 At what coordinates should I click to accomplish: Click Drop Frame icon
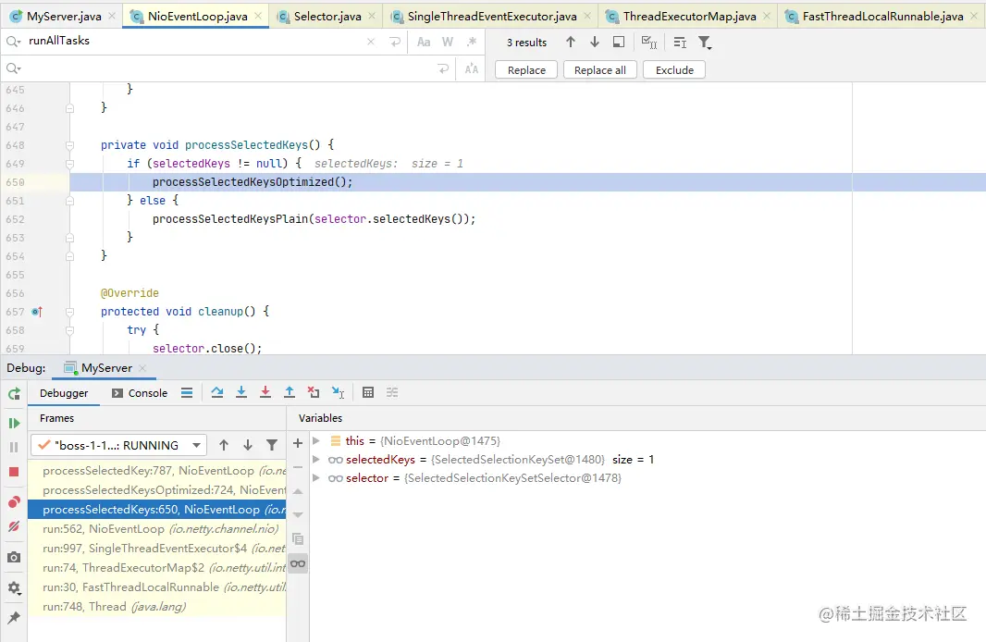click(314, 392)
